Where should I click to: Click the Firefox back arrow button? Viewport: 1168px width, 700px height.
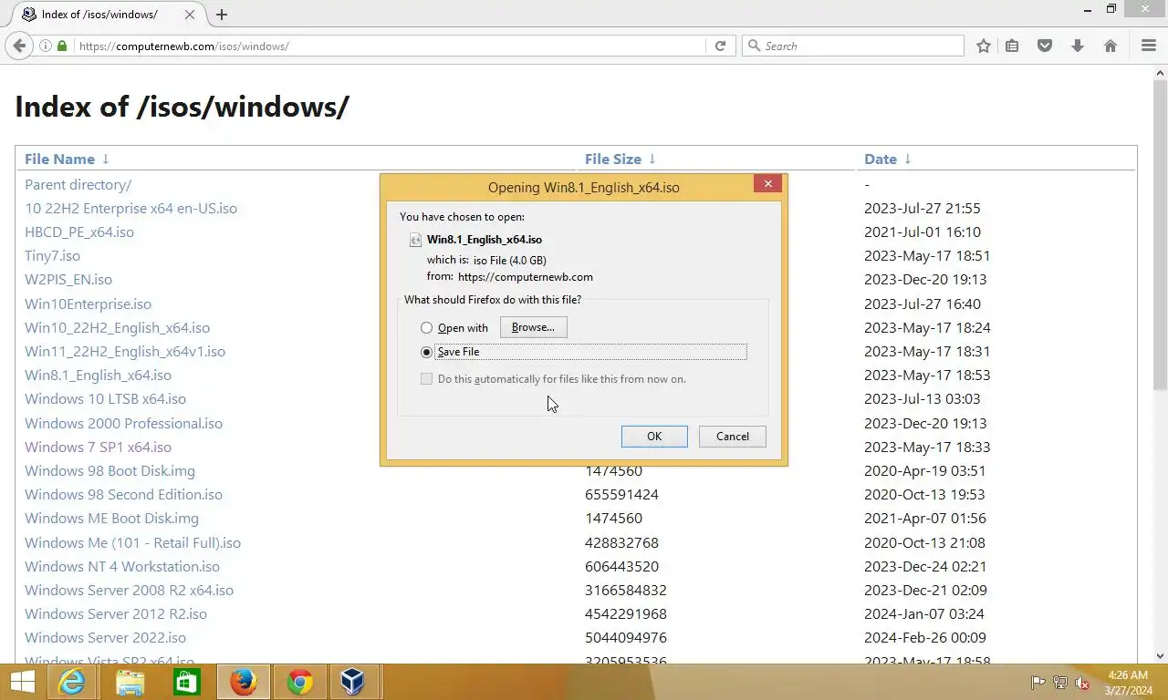[19, 46]
